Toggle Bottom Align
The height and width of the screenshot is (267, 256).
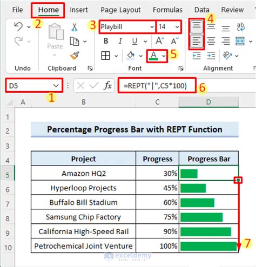coord(226,28)
